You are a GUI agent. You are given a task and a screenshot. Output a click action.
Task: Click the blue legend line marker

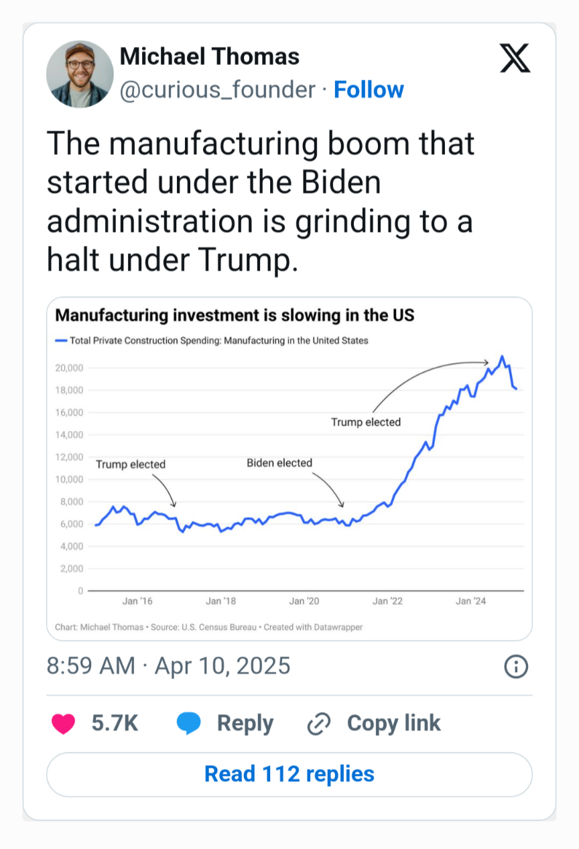pos(60,340)
